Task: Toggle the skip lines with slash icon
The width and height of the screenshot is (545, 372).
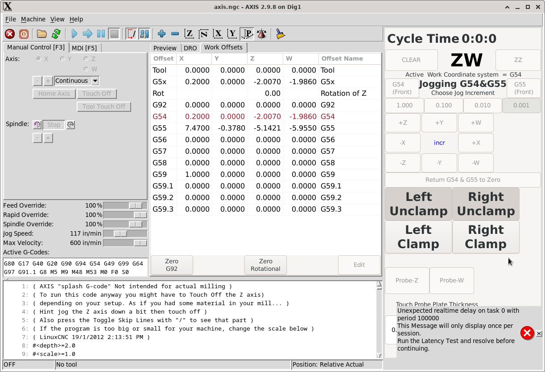Action: pos(131,34)
